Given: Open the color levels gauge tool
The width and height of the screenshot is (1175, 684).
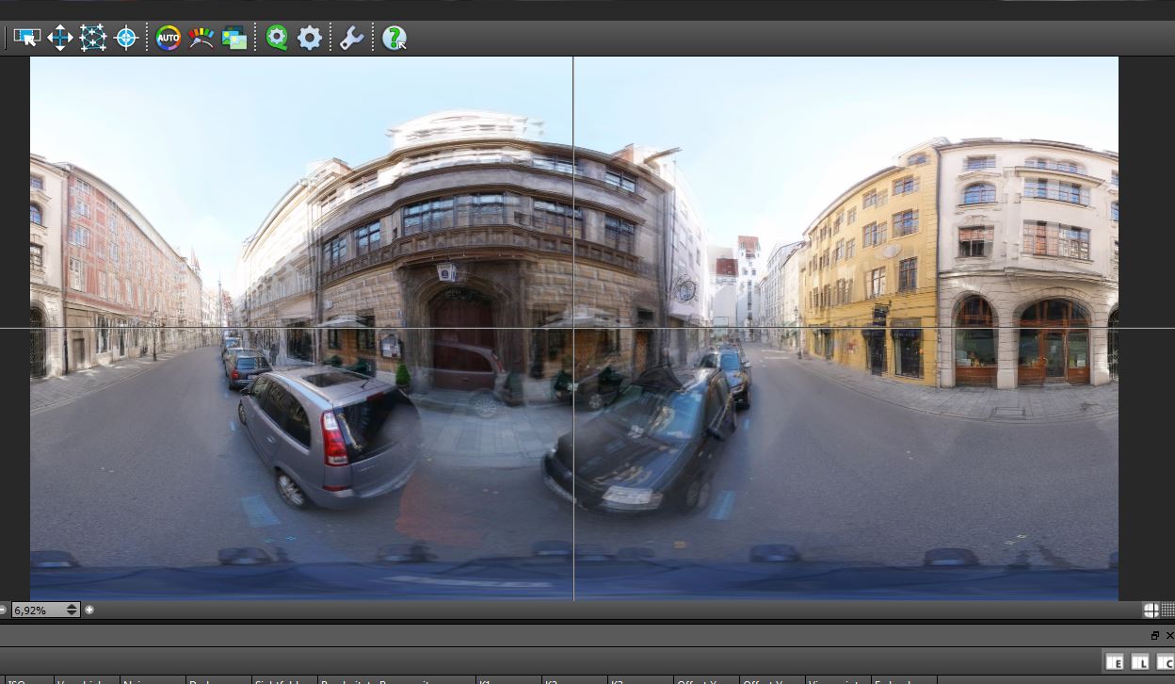Looking at the screenshot, I should click(201, 38).
